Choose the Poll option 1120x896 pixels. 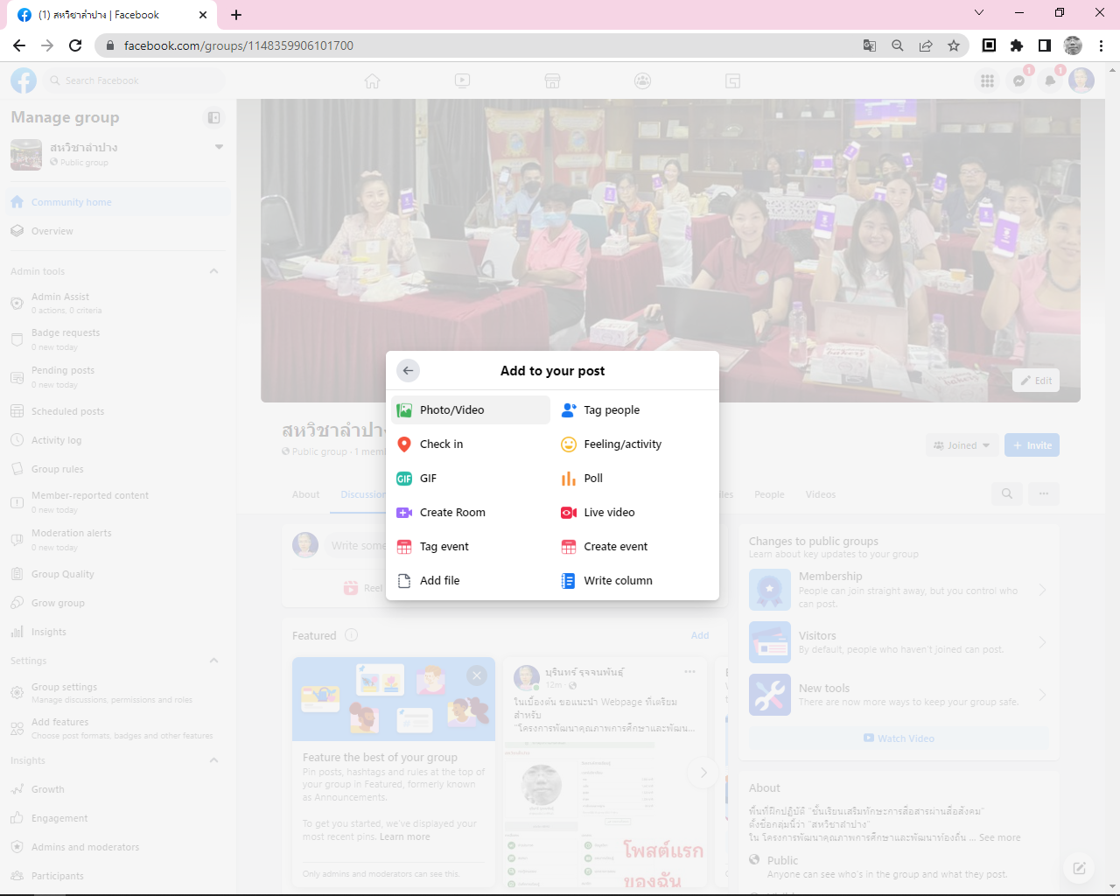click(x=634, y=478)
